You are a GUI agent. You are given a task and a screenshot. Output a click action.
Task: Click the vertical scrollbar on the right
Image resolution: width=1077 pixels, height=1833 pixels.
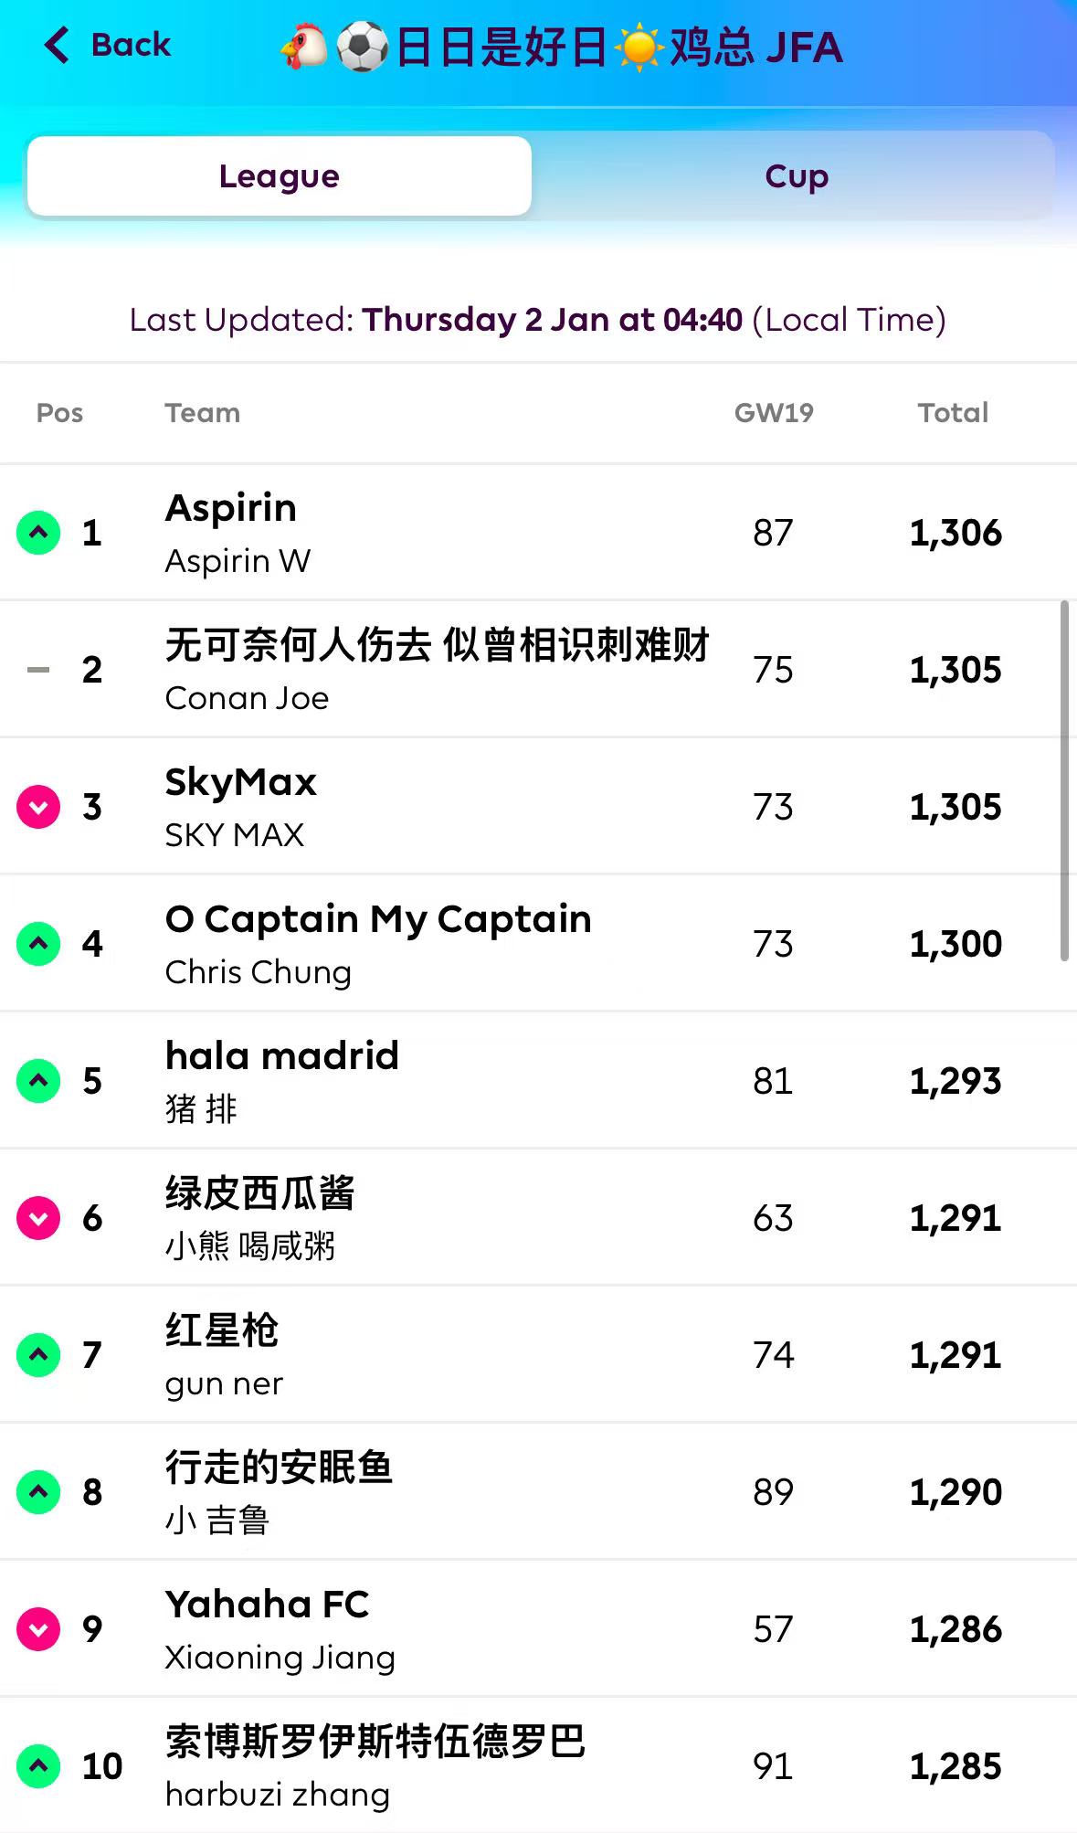(1064, 781)
